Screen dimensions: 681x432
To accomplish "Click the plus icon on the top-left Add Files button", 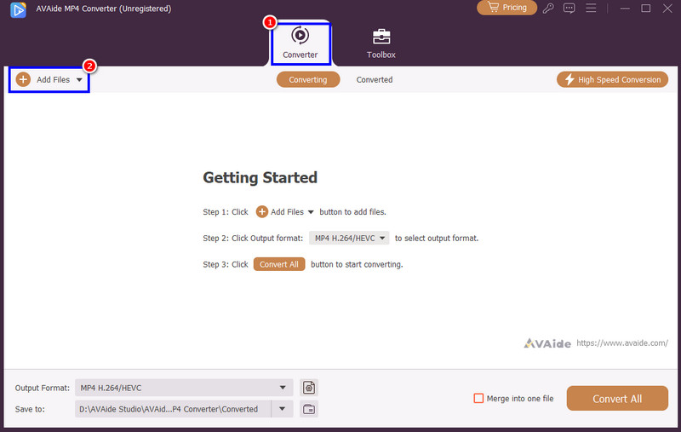I will (x=23, y=79).
